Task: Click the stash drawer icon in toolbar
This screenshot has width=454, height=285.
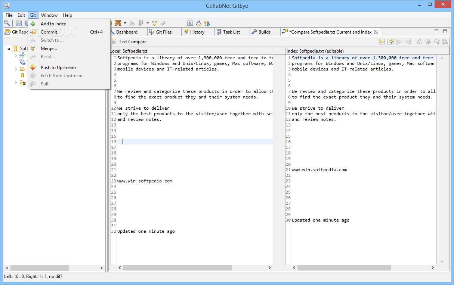Action: [118, 23]
